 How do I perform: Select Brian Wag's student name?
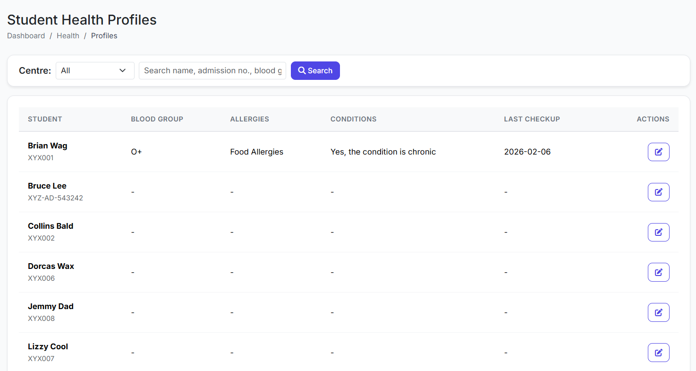click(47, 146)
